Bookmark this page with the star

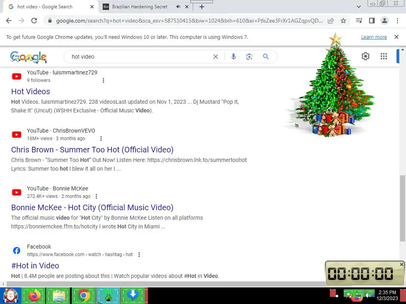click(343, 21)
